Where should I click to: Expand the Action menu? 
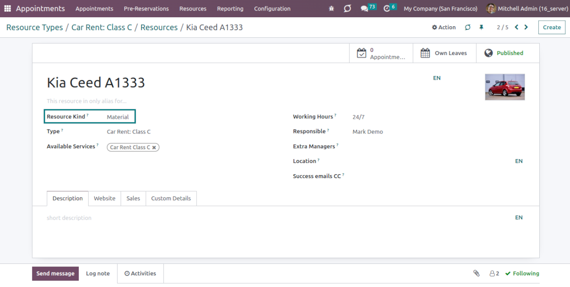pyautogui.click(x=444, y=27)
